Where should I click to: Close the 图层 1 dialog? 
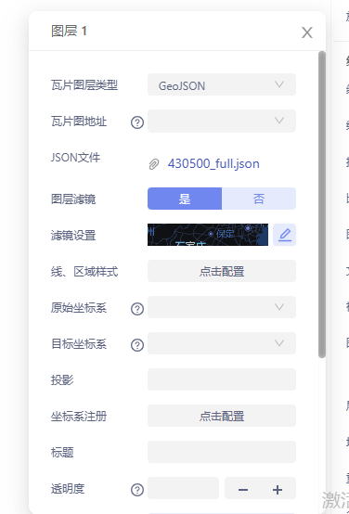click(x=306, y=32)
